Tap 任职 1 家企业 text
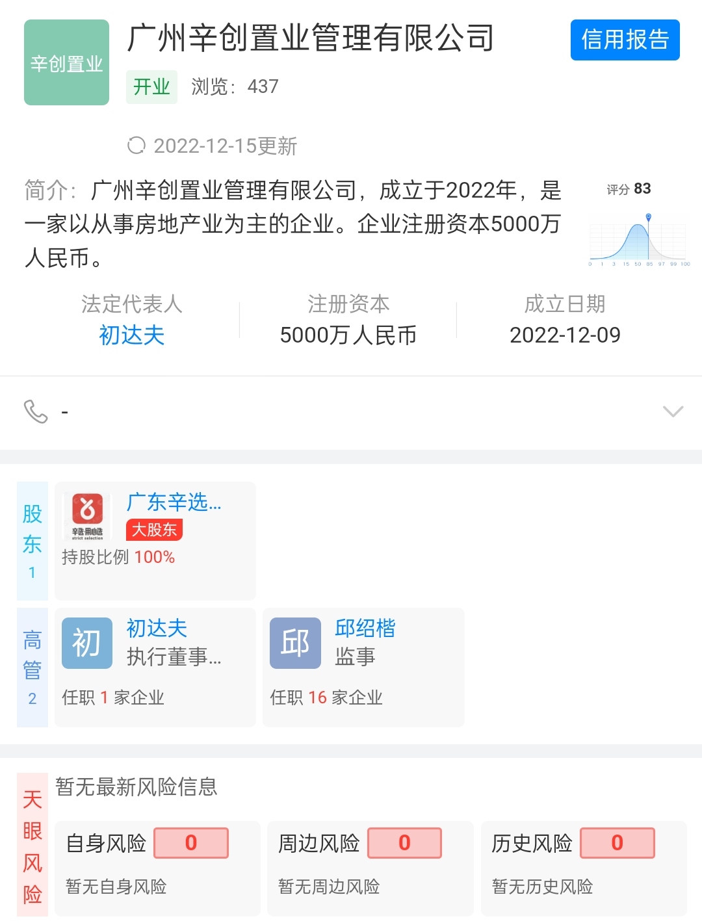The height and width of the screenshot is (923, 702). click(x=113, y=697)
